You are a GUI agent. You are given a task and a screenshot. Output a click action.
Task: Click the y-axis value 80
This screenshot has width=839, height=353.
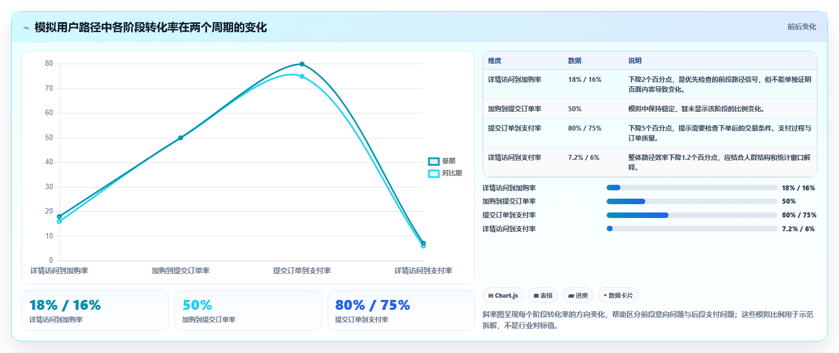coord(49,64)
